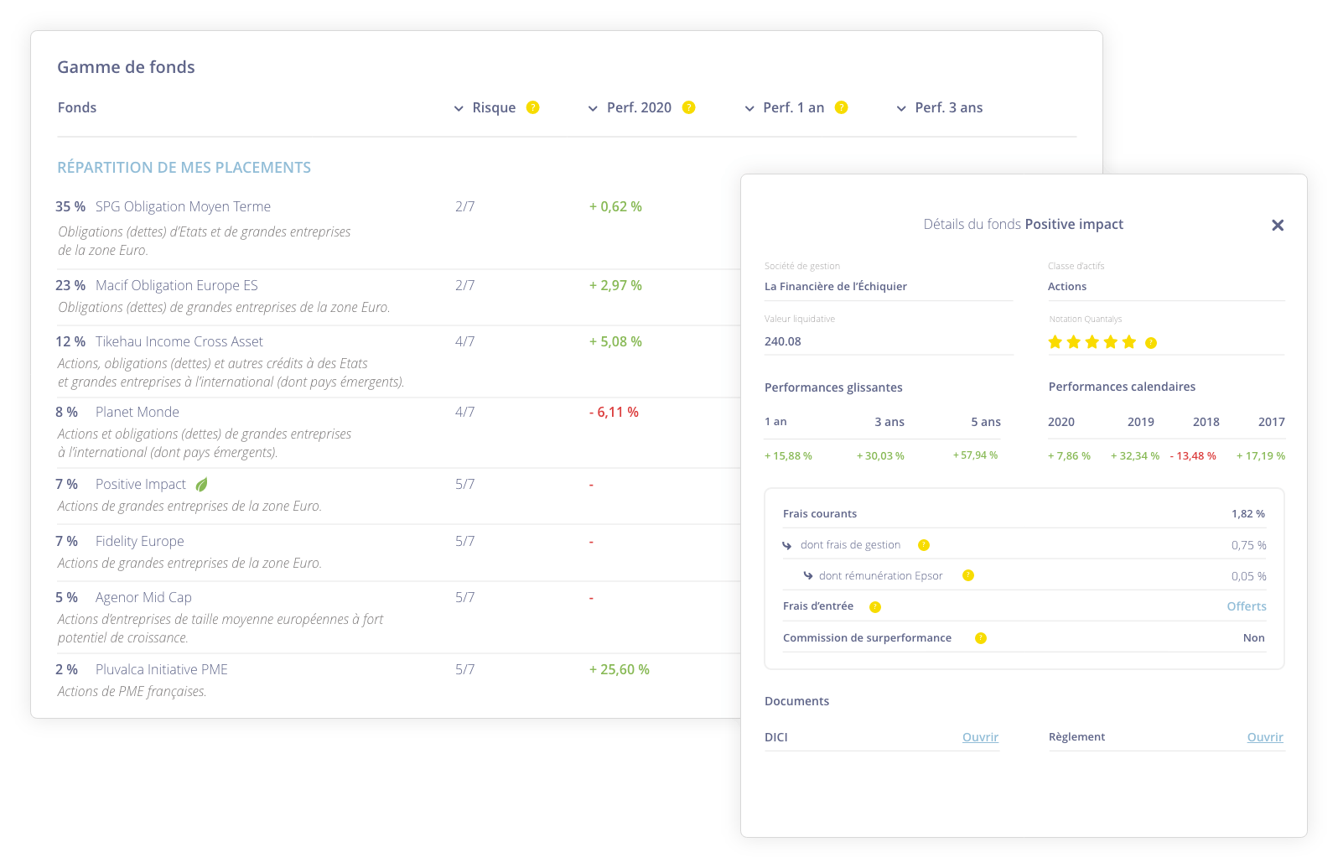The height and width of the screenshot is (868, 1338).
Task: Click the Offerts entry fee value
Action: (x=1247, y=606)
